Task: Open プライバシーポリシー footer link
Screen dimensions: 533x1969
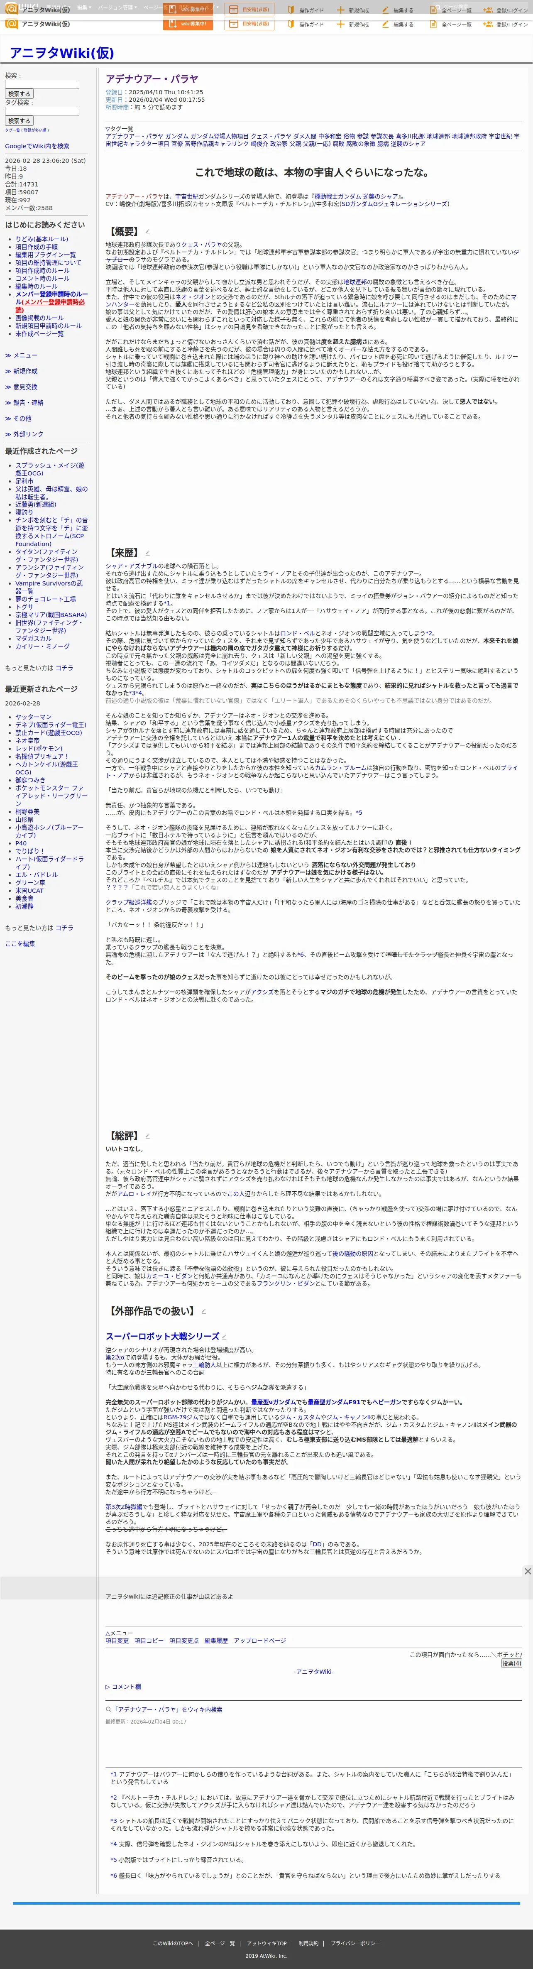Action: 355,1938
